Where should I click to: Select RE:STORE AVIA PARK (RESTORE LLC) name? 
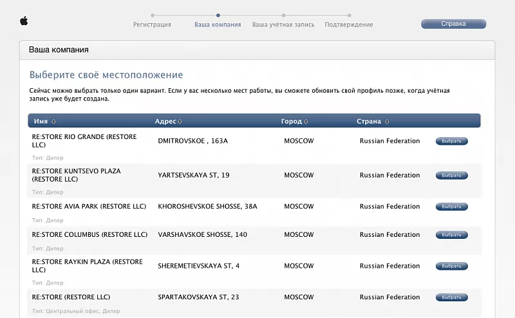[89, 206]
